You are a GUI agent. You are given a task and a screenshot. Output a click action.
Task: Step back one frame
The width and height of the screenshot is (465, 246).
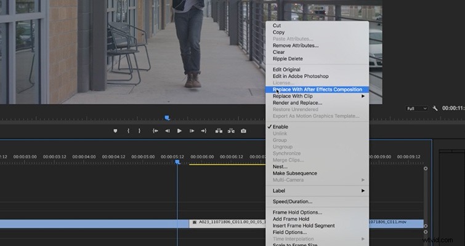click(x=167, y=131)
